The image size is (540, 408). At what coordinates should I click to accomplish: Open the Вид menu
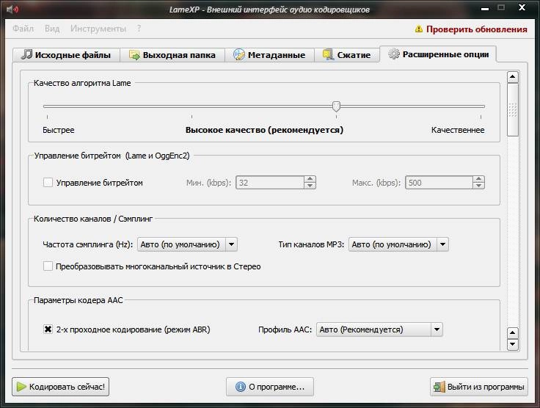click(52, 29)
